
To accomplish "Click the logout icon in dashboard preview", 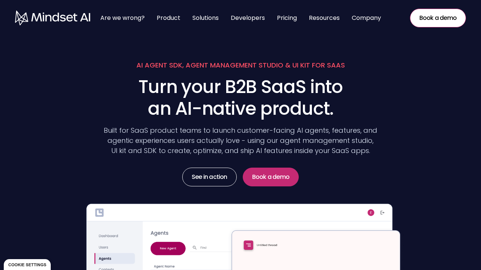I will pyautogui.click(x=383, y=213).
